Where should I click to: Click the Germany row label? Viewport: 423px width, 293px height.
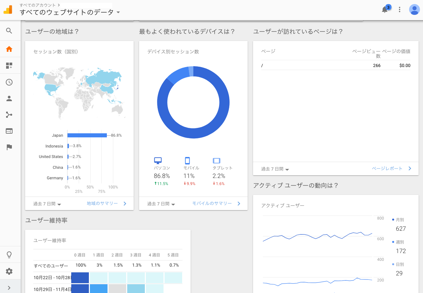point(55,178)
